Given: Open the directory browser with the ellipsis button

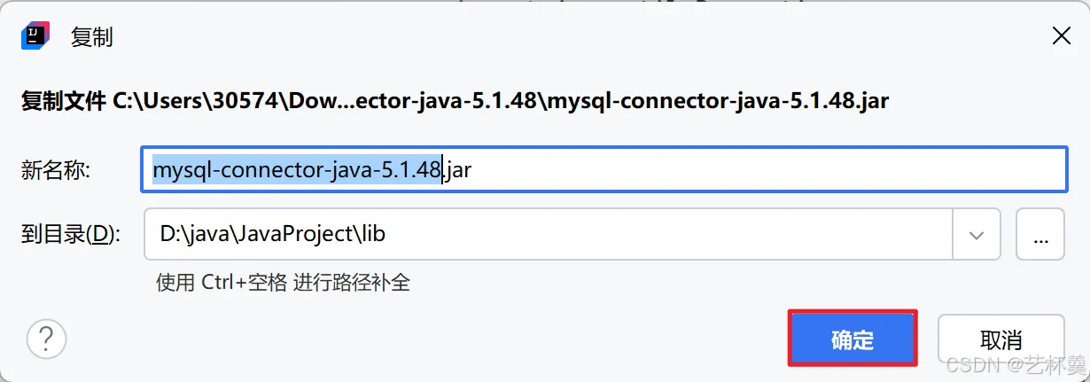Looking at the screenshot, I should pos(1040,235).
